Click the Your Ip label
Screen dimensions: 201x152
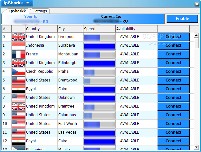point(32,16)
